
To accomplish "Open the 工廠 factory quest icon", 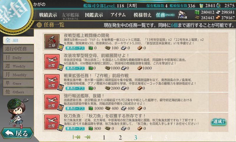I will click(52, 41).
